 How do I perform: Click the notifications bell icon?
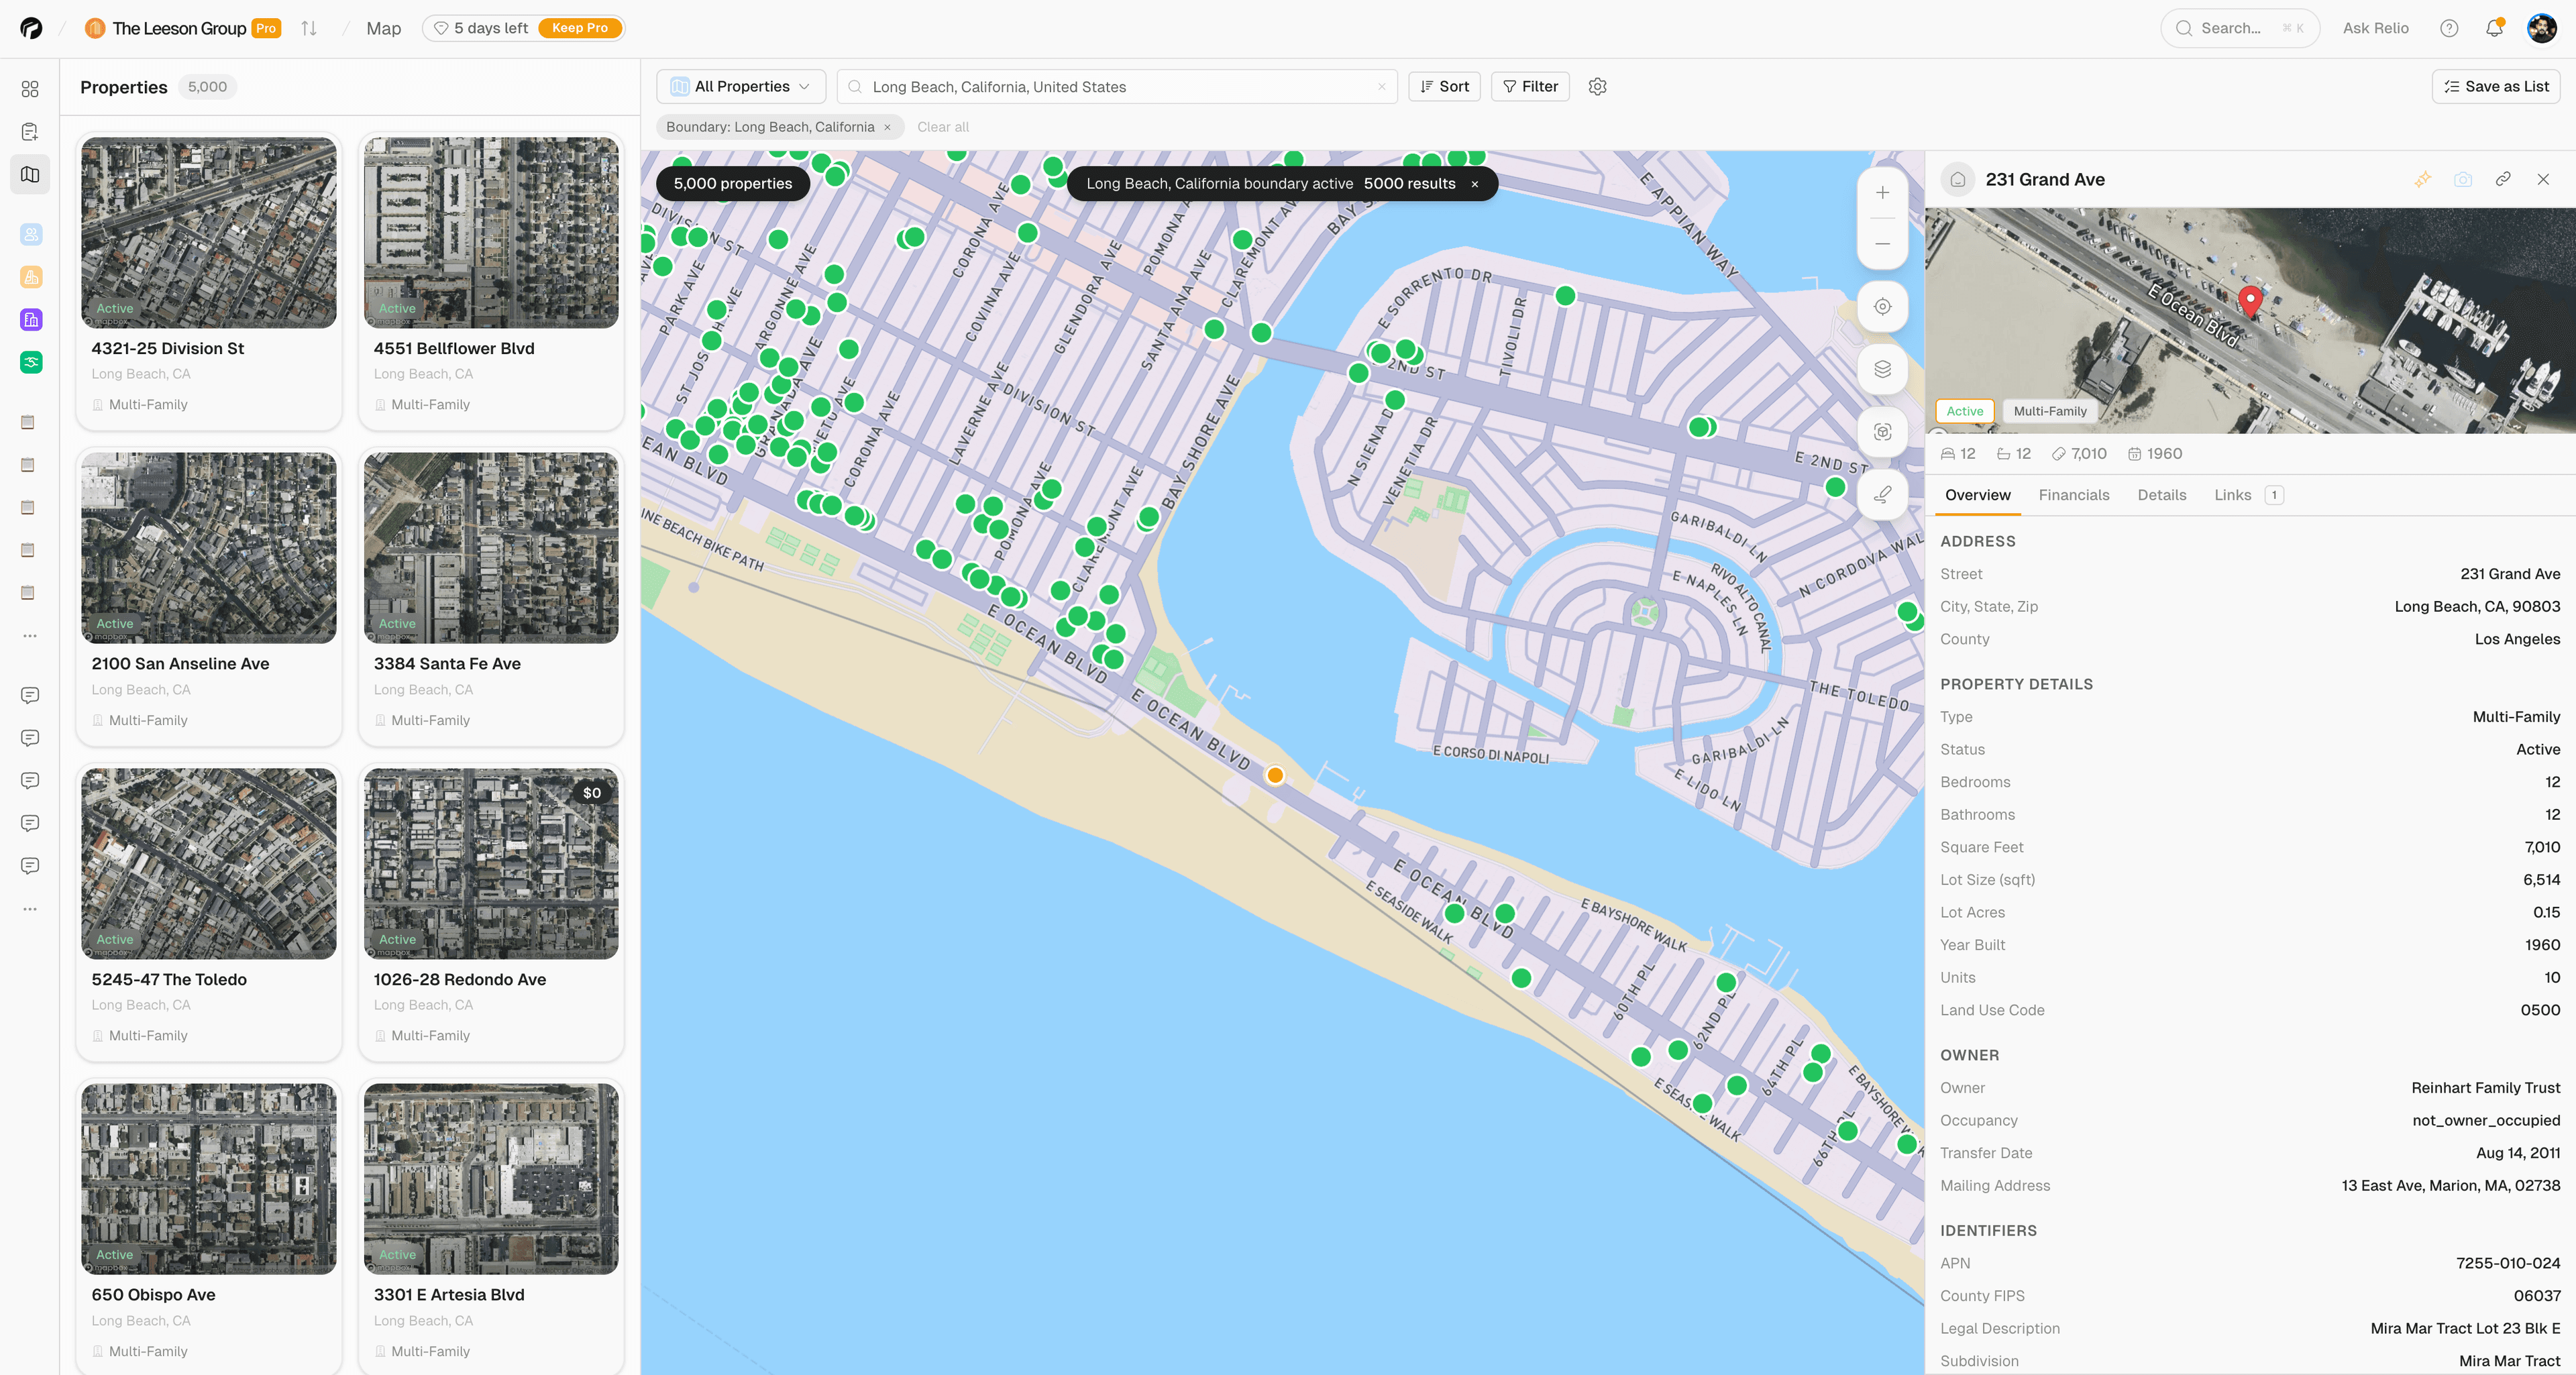click(2494, 28)
